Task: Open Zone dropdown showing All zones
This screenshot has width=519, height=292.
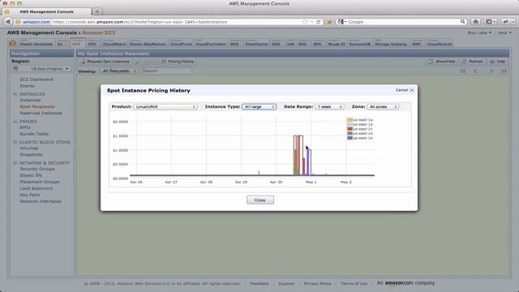Action: tap(383, 106)
